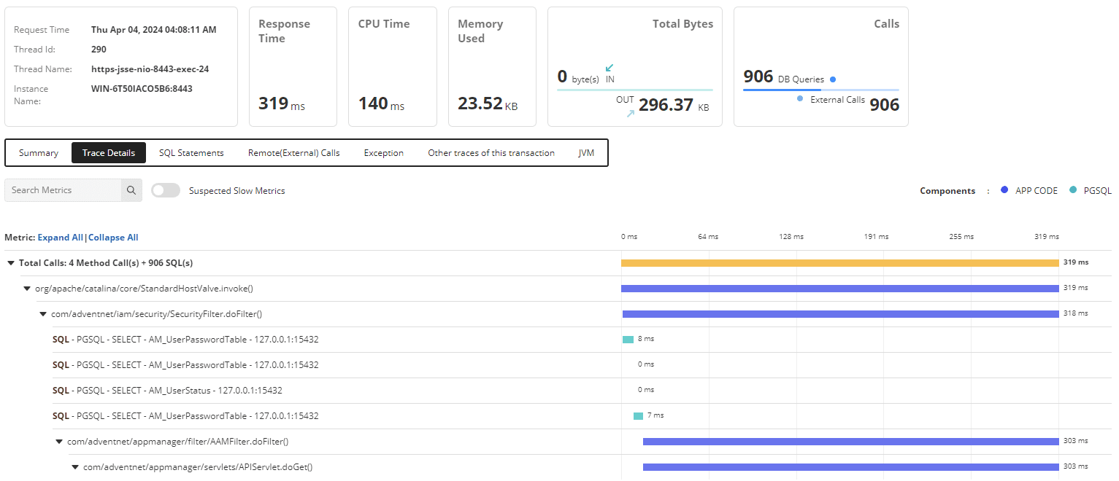The width and height of the screenshot is (1119, 481).
Task: Click the Collapse All link
Action: (x=112, y=237)
